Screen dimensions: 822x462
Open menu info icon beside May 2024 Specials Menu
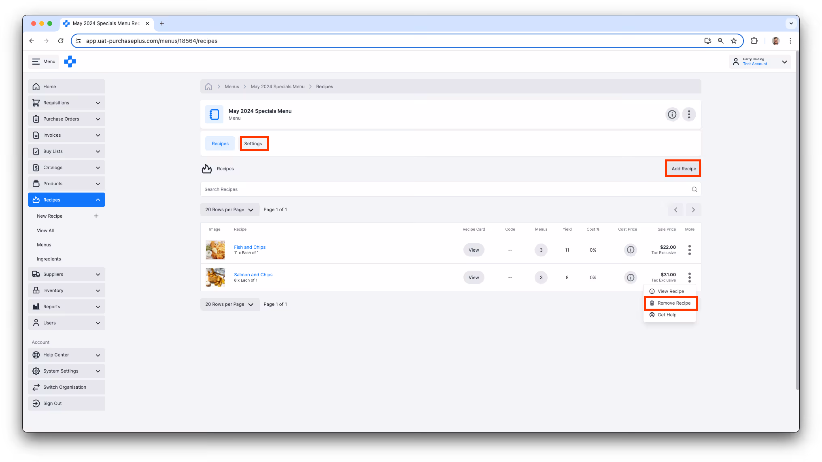[x=672, y=114]
